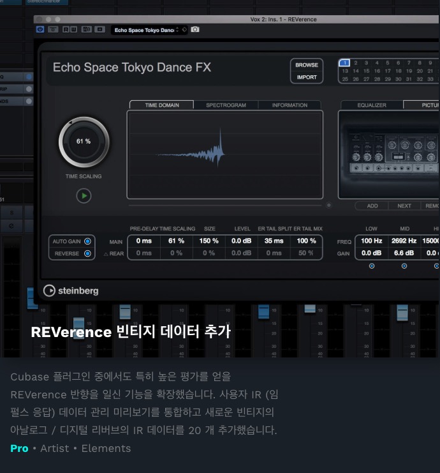440x473 pixels.
Task: Click the REAR level value 0.0 dB
Action: tap(241, 253)
